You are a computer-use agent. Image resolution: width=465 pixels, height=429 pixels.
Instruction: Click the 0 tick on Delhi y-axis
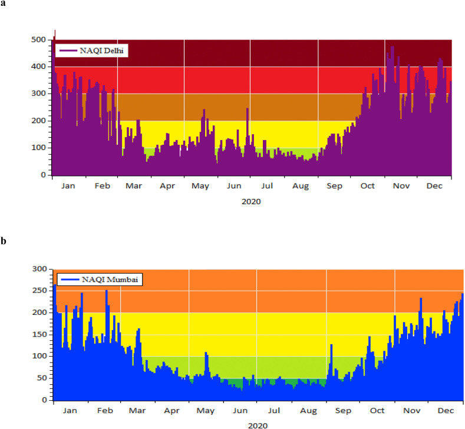pyautogui.click(x=44, y=175)
